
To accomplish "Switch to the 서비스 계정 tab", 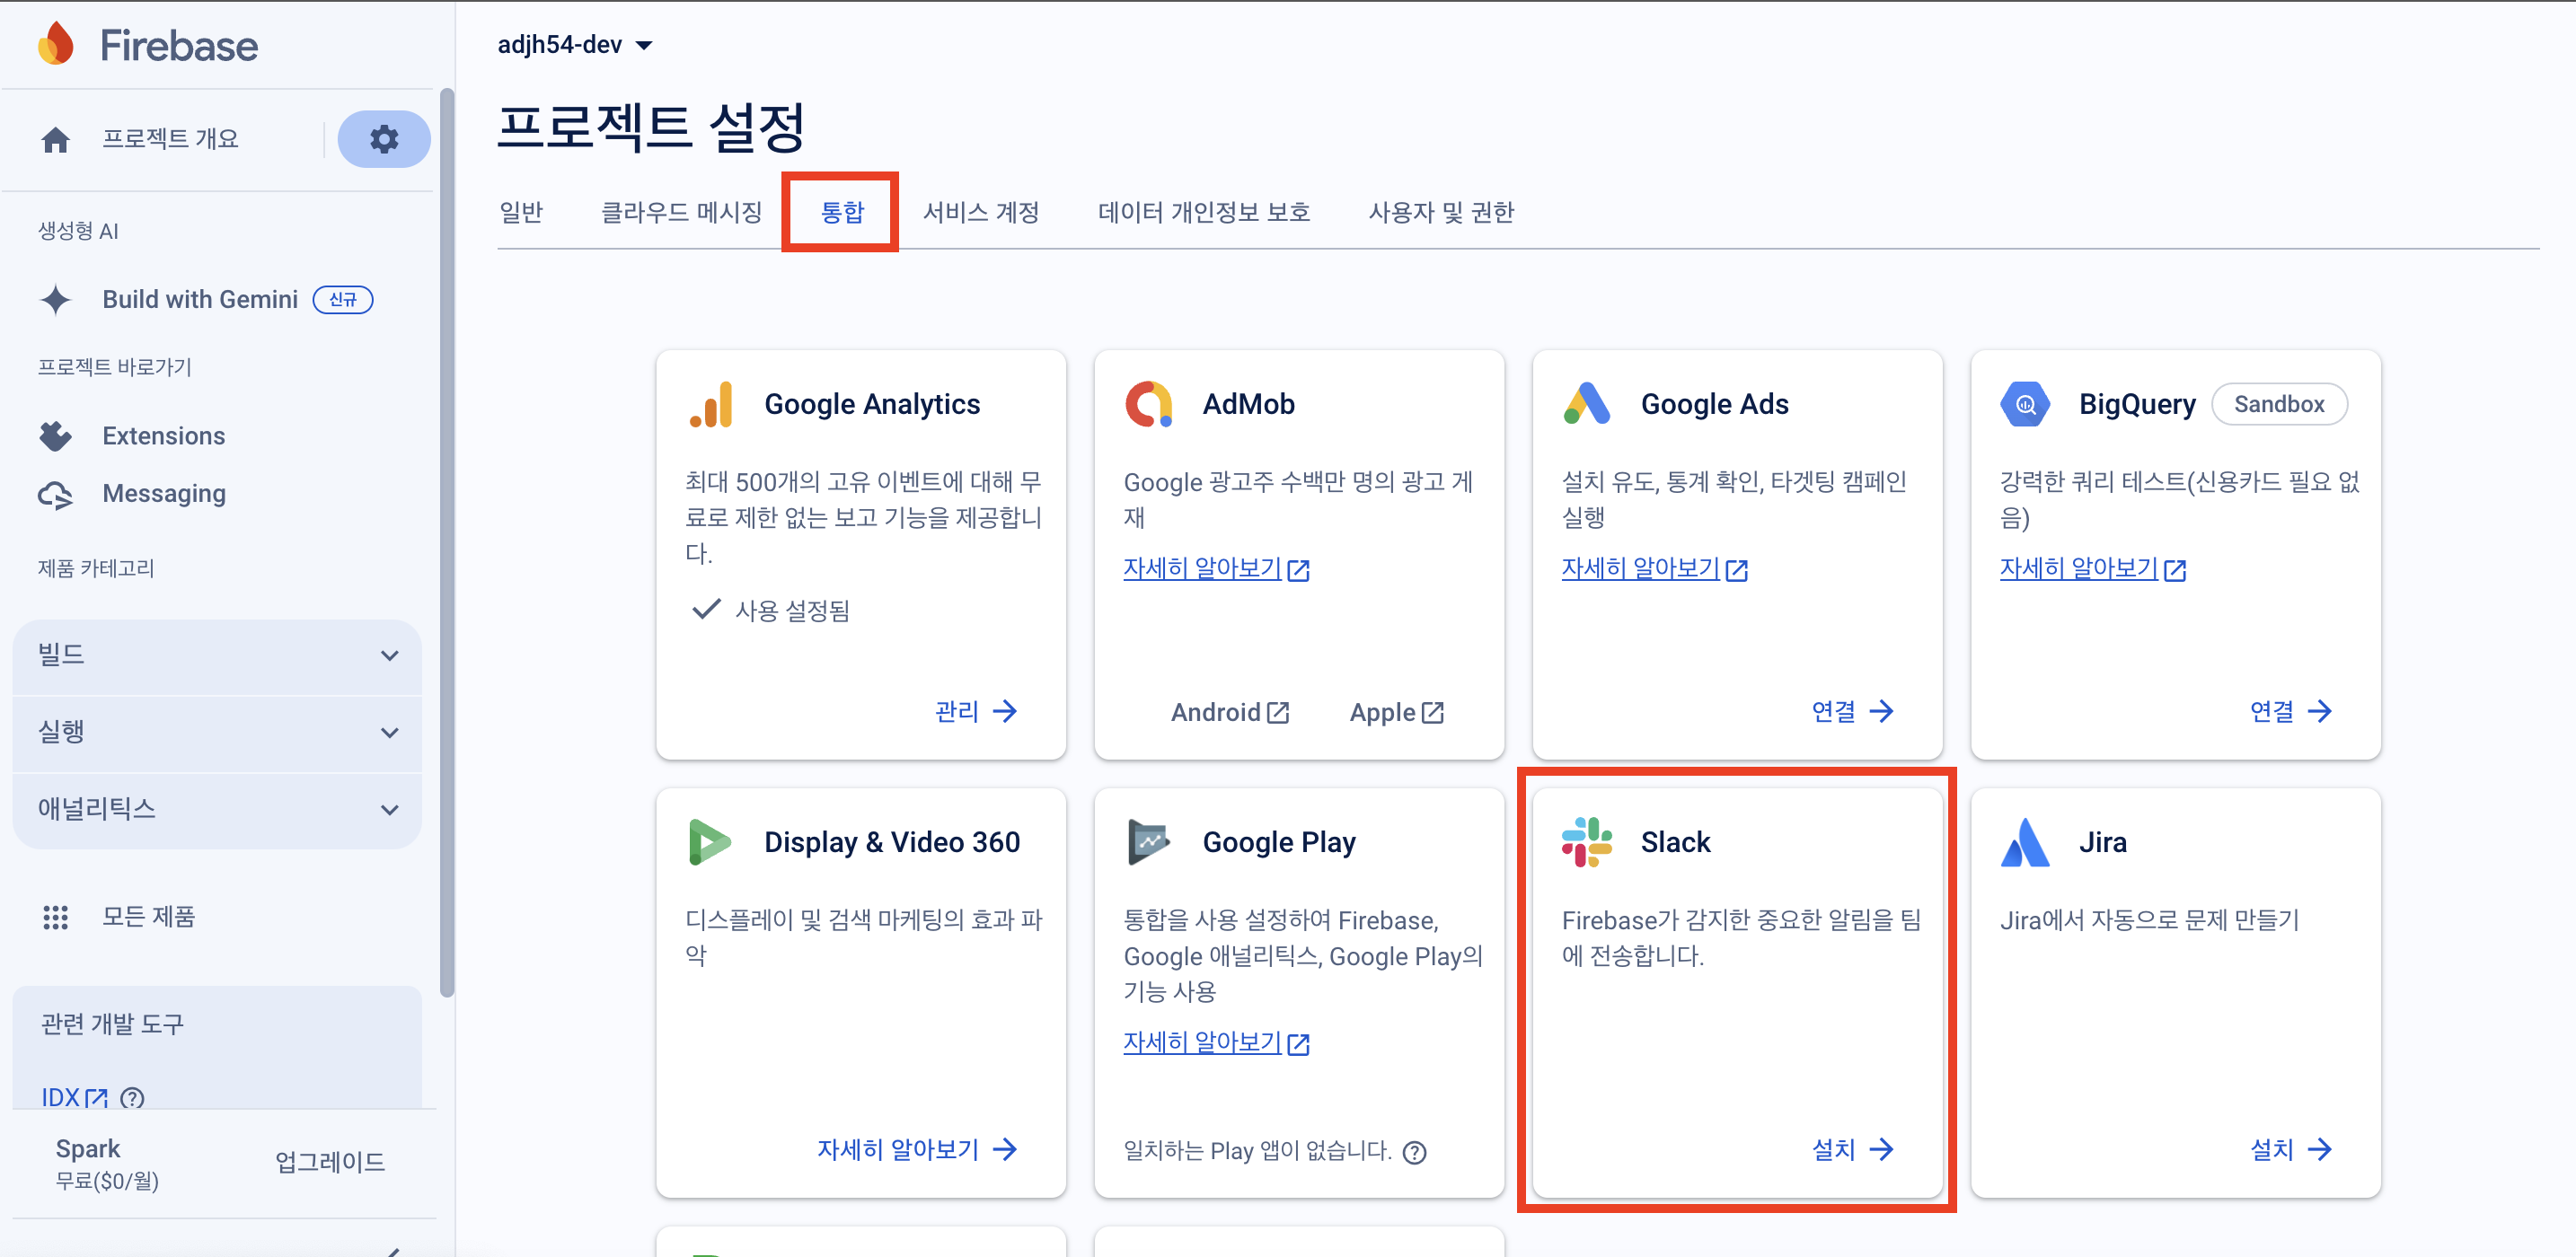I will [x=980, y=212].
